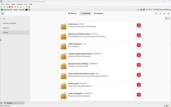
Task: Click the keyboard layout indicator 'en'
Action: pyautogui.click(x=138, y=10)
